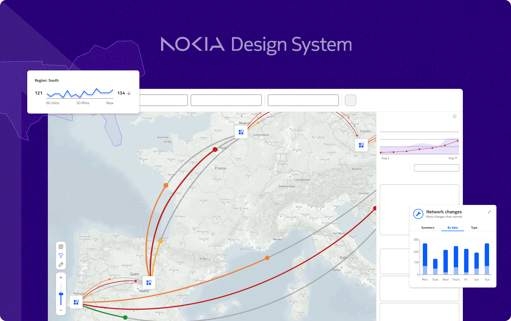511x321 pixels.
Task: Select the network node near Czechia
Action: pos(361,145)
